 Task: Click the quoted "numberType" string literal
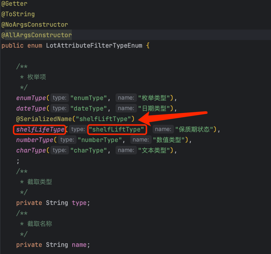(x=100, y=140)
